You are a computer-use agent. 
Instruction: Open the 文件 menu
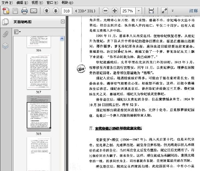click(x=7, y=3)
